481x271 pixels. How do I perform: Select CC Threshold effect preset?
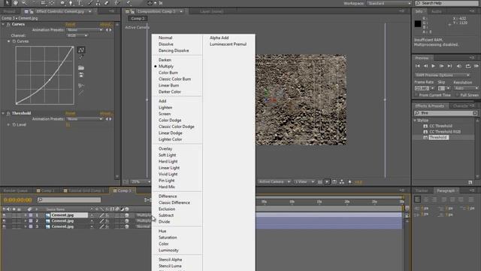440,126
